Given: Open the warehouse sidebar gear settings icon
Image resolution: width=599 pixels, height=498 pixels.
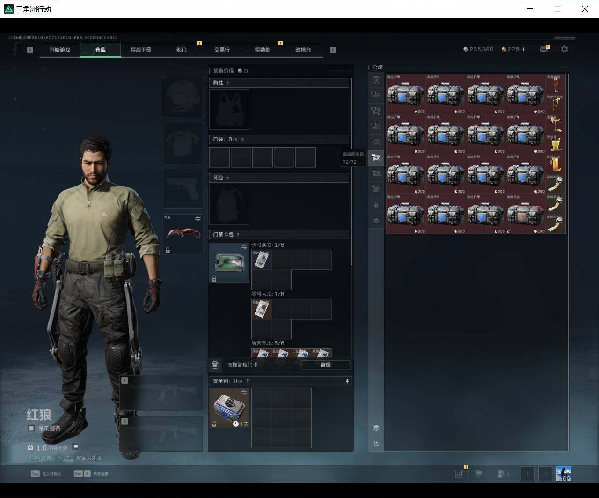Looking at the screenshot, I should pos(376,221).
